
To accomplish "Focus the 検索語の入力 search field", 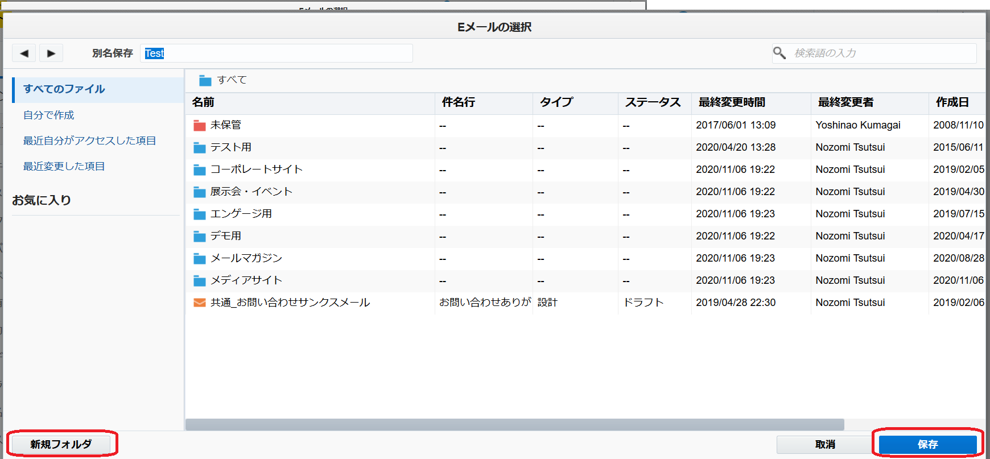I will click(x=882, y=53).
